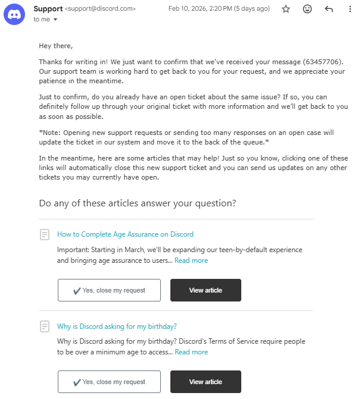The image size is (358, 399).
Task: Click Read more under Age Assurance article
Action: 191,260
